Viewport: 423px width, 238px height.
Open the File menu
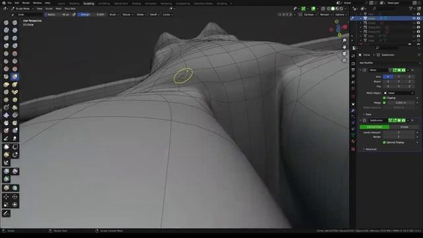9,3
